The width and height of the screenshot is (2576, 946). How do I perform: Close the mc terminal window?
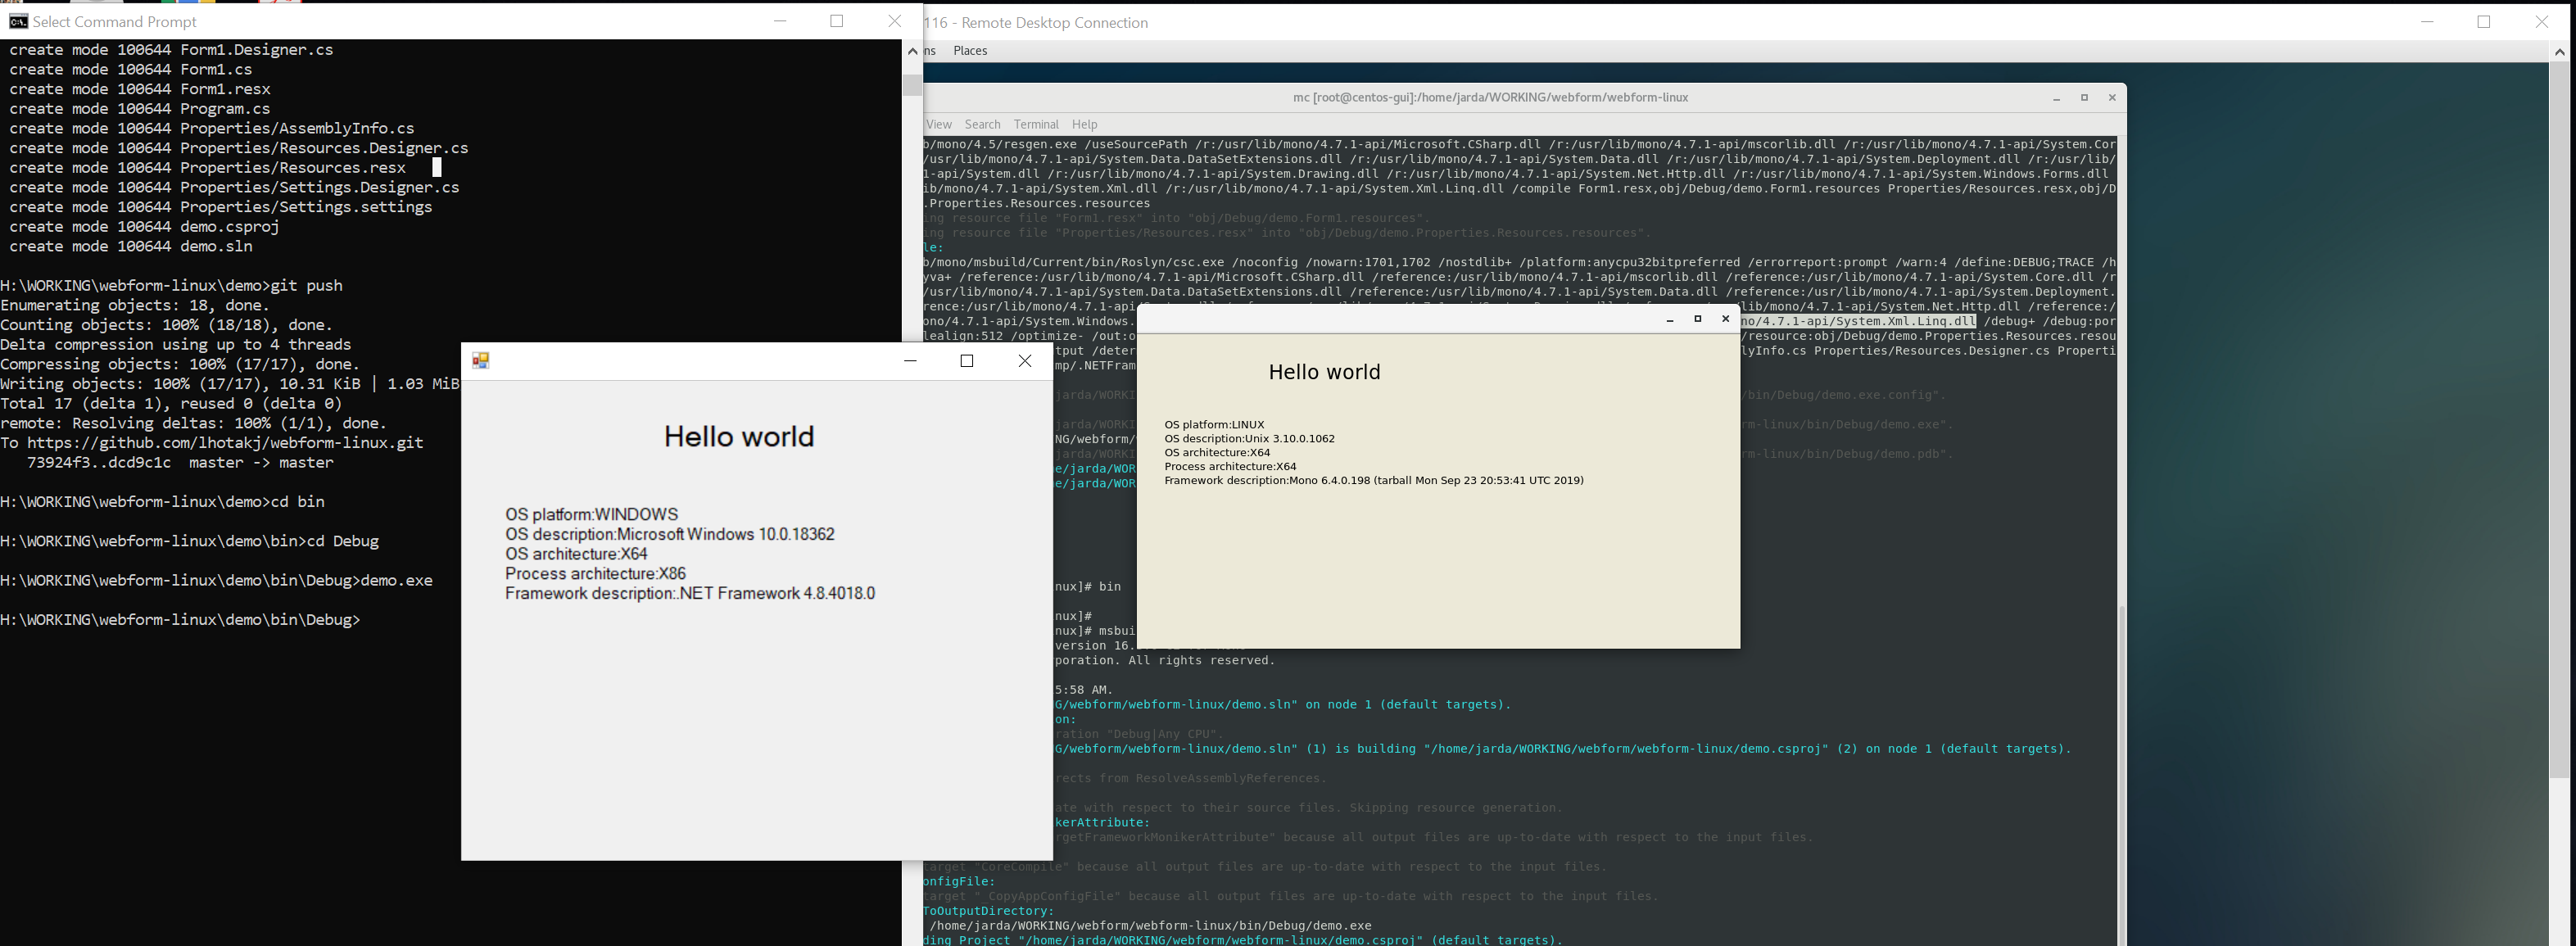point(2112,98)
